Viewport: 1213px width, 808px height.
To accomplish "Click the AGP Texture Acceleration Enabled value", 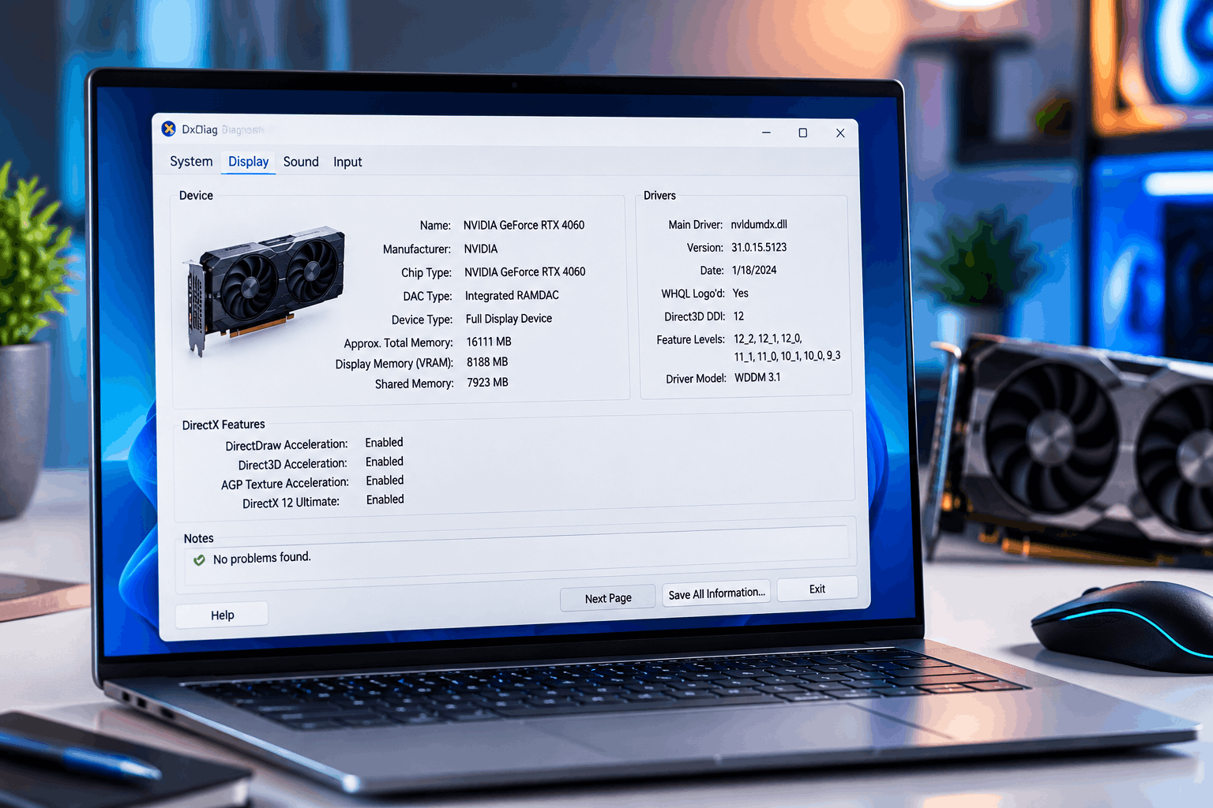I will click(385, 481).
